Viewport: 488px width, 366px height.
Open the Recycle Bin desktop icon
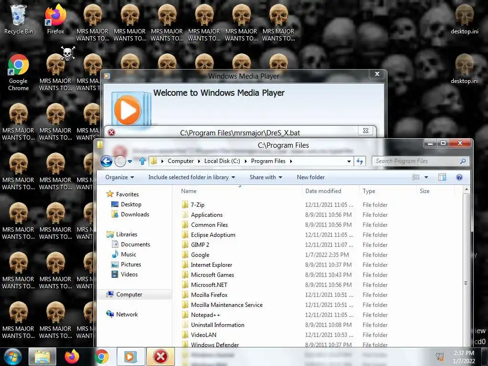coord(19,19)
